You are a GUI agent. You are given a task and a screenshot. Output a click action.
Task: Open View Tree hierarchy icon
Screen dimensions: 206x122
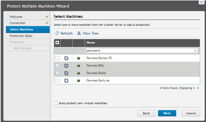(79, 33)
